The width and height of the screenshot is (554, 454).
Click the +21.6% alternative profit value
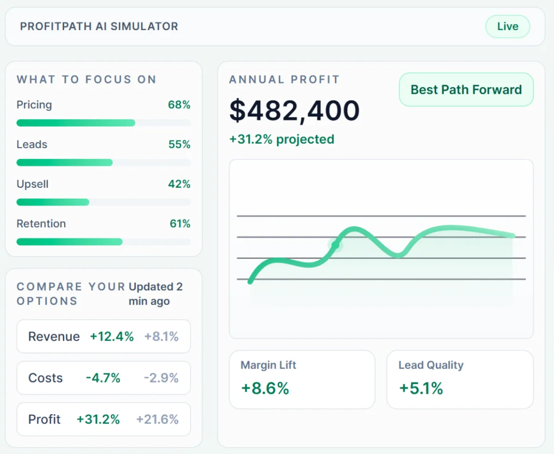click(x=157, y=419)
